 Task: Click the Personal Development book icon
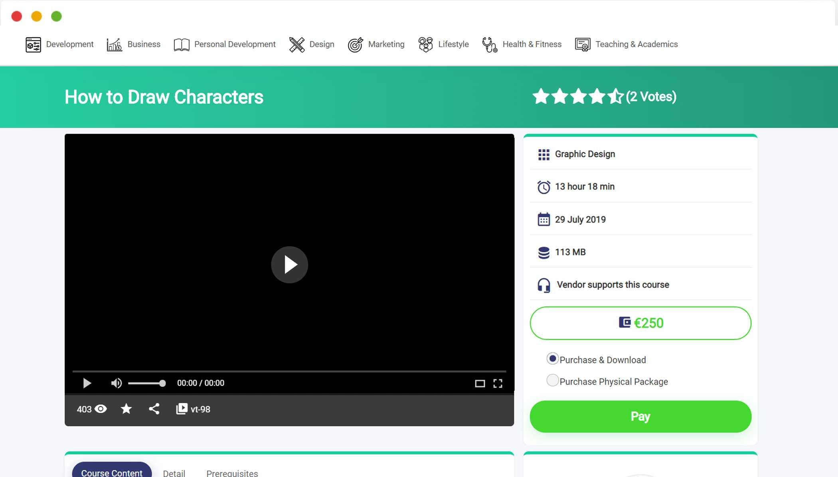click(x=182, y=44)
